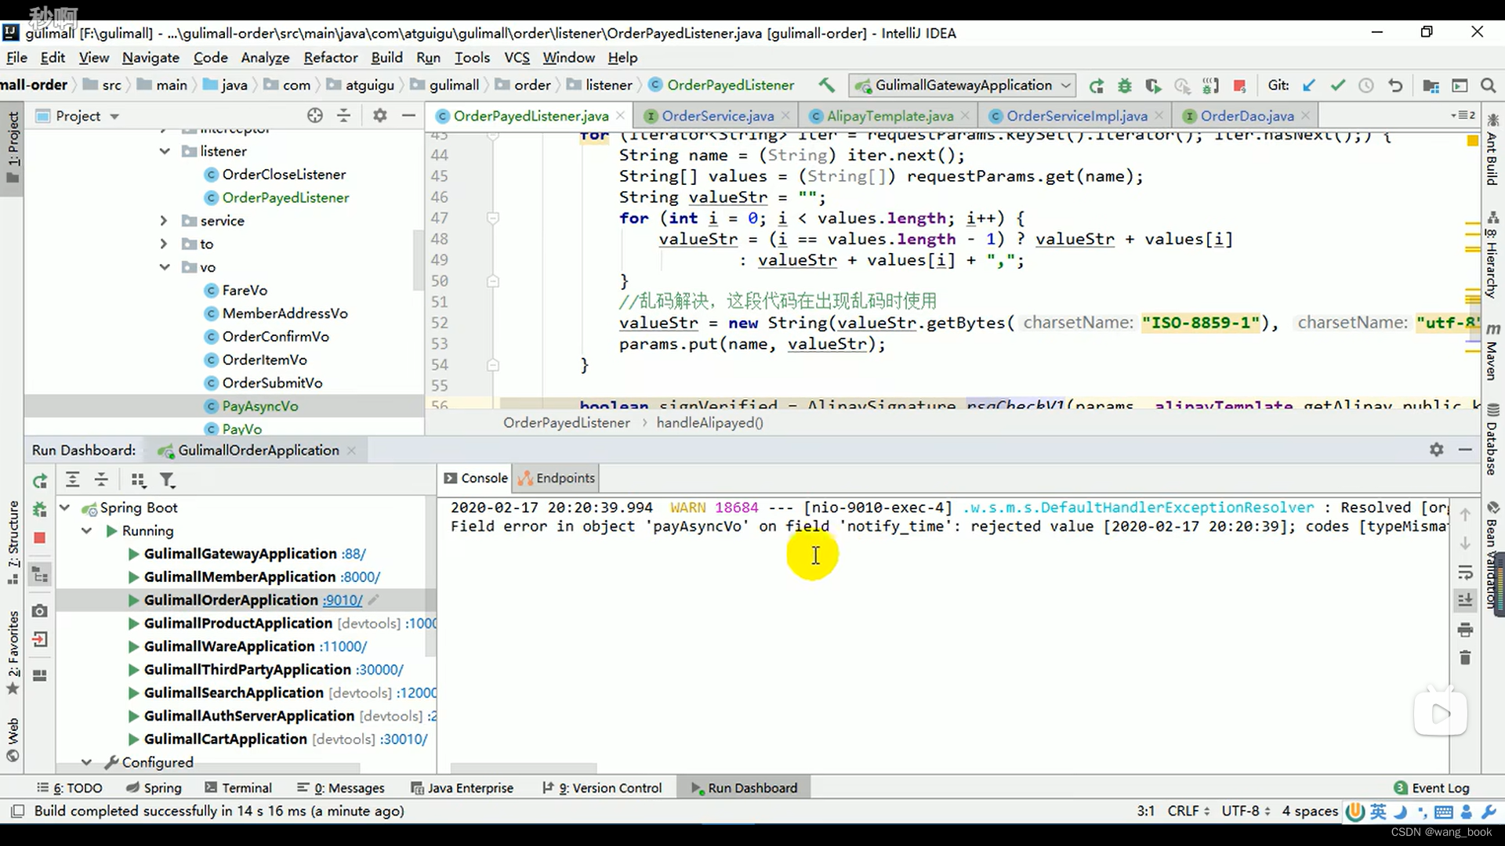Show hidden editor tabs list
The height and width of the screenshot is (846, 1505).
(x=1463, y=116)
